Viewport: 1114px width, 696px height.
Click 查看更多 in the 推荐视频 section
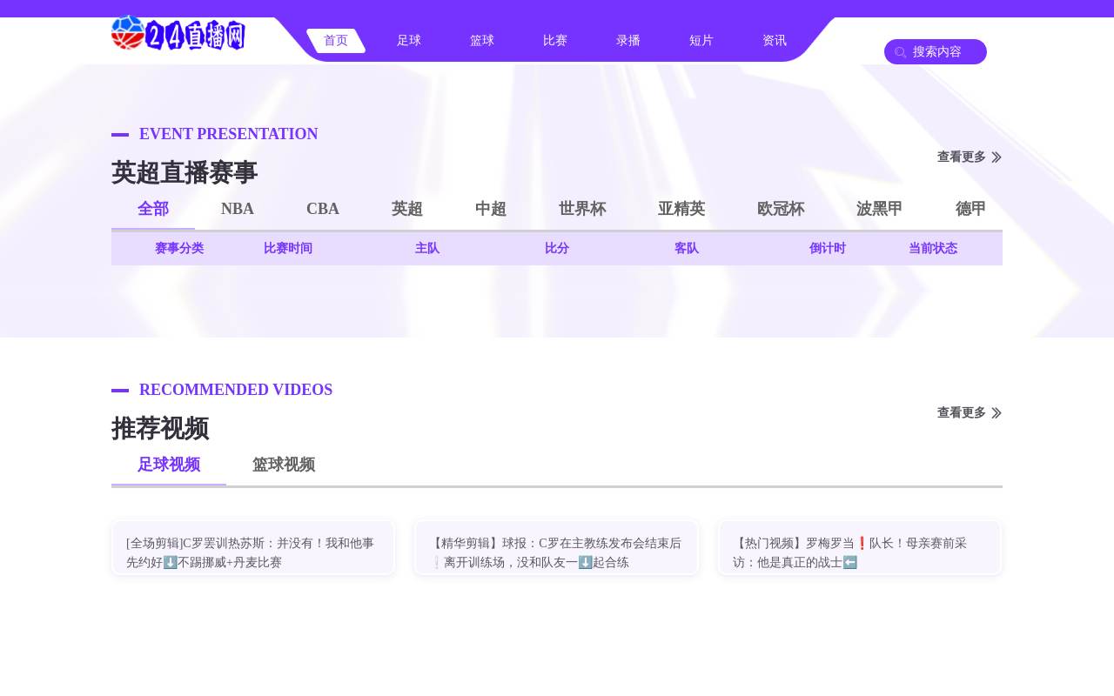(x=970, y=413)
